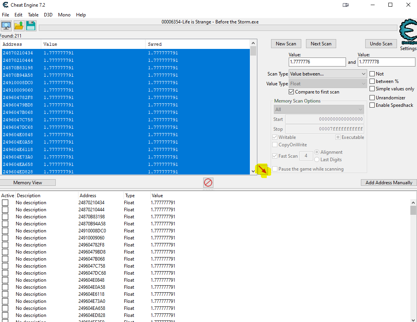Open a cheat table via folder icon
417x322 pixels.
click(x=18, y=26)
